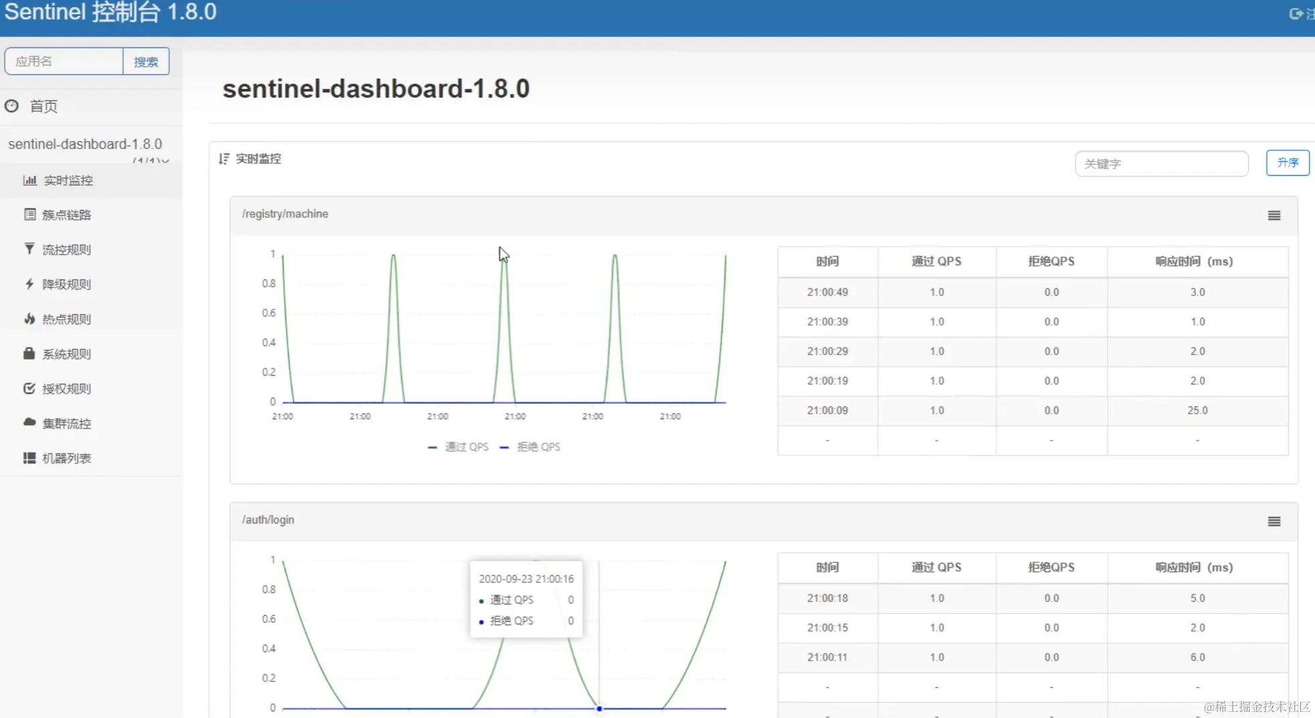Click the 25.0 response time value
This screenshot has width=1315, height=718.
1197,410
